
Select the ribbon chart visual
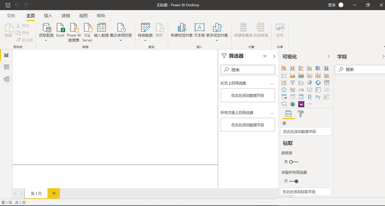pyautogui.click(x=327, y=75)
